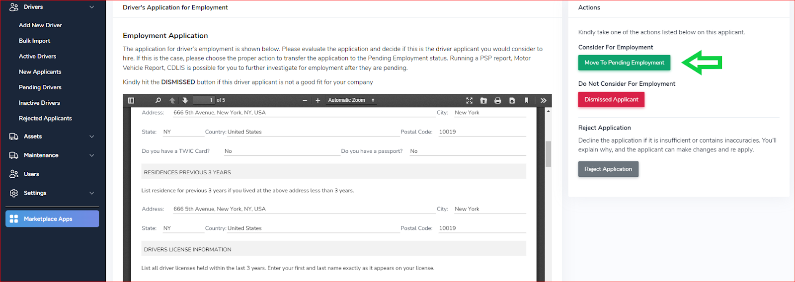The image size is (795, 282).
Task: Click the passport answer 'No'
Action: click(414, 151)
